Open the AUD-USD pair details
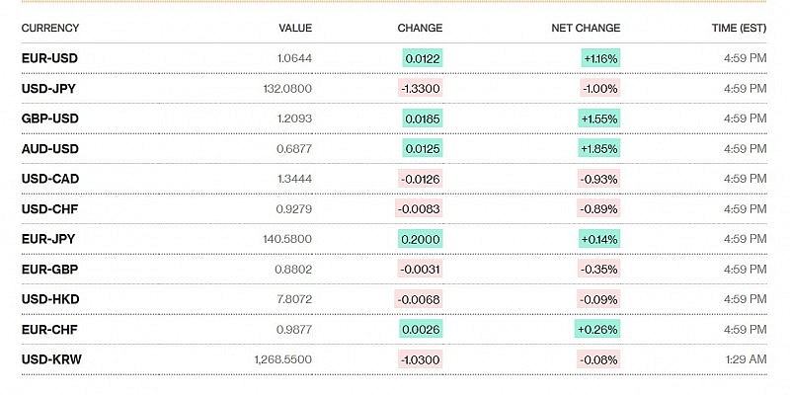Screen dimensions: 790x395 coord(49,148)
